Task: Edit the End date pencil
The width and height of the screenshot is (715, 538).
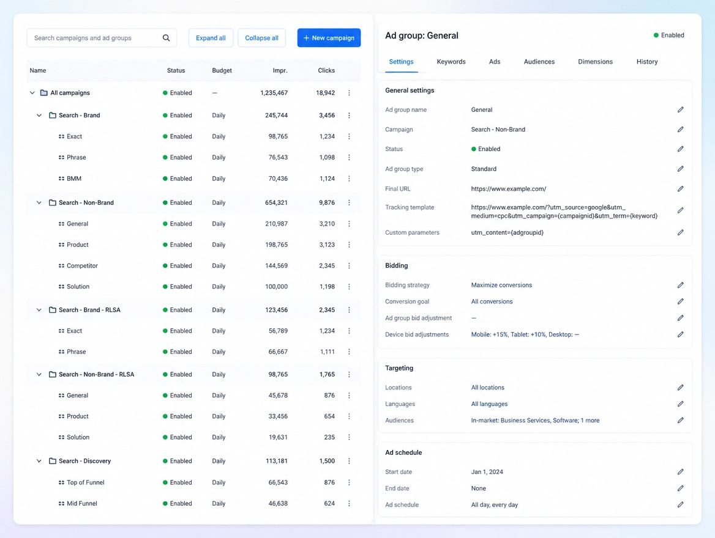Action: pyautogui.click(x=680, y=488)
